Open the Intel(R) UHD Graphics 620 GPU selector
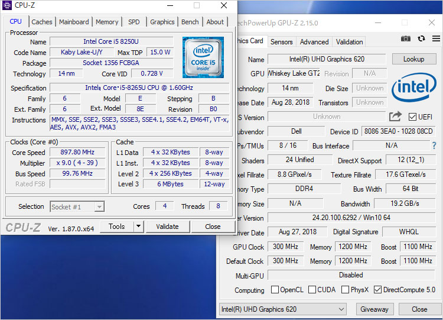443x320 pixels. click(x=283, y=309)
